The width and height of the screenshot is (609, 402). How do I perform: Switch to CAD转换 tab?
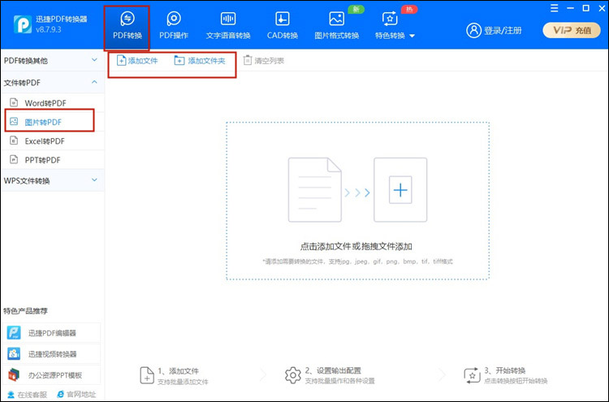283,27
